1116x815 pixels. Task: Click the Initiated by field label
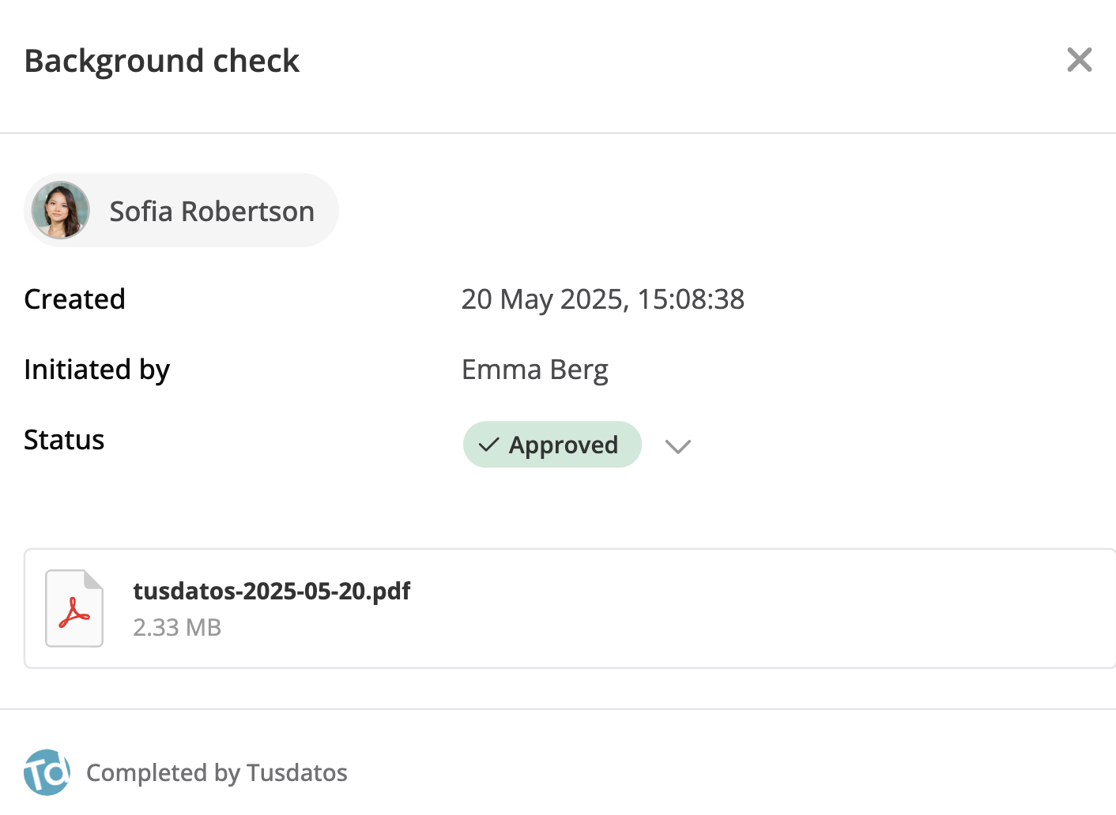tap(97, 370)
